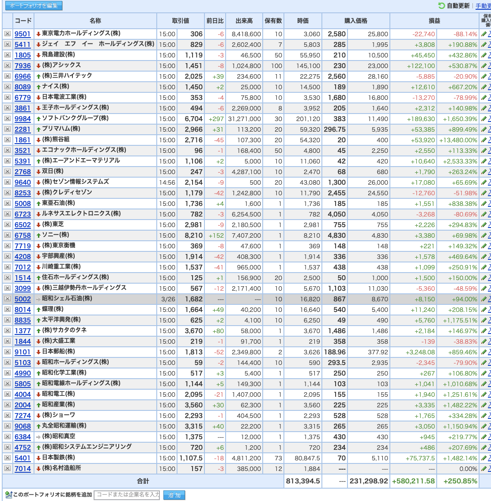Open stock code link 5391

tap(23, 161)
